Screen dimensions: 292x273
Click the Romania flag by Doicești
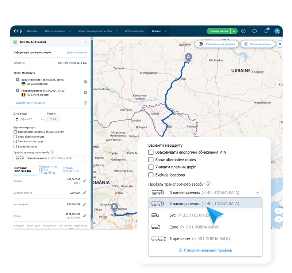tap(23, 95)
